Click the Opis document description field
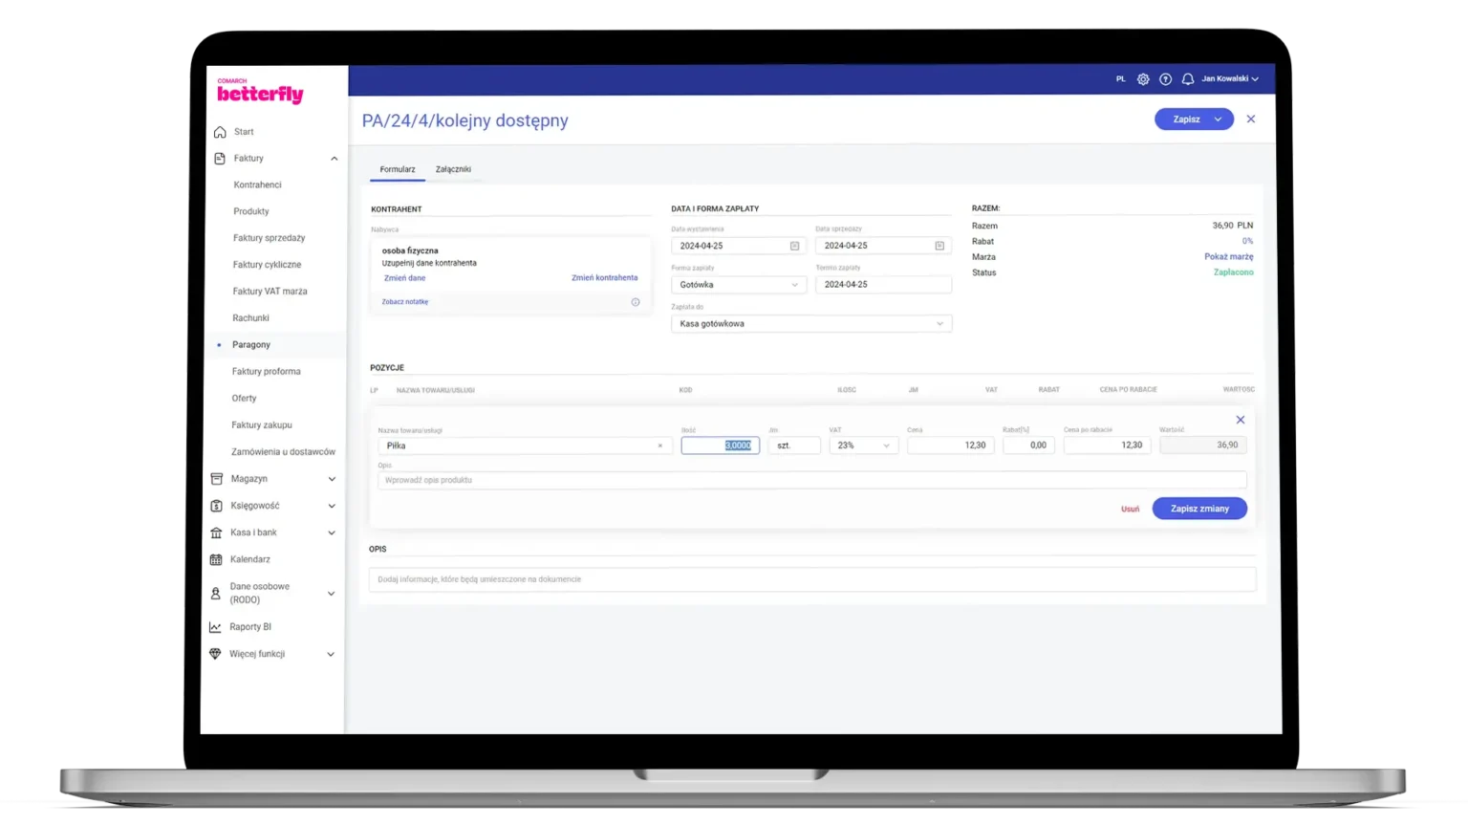1468x826 pixels. coord(811,579)
